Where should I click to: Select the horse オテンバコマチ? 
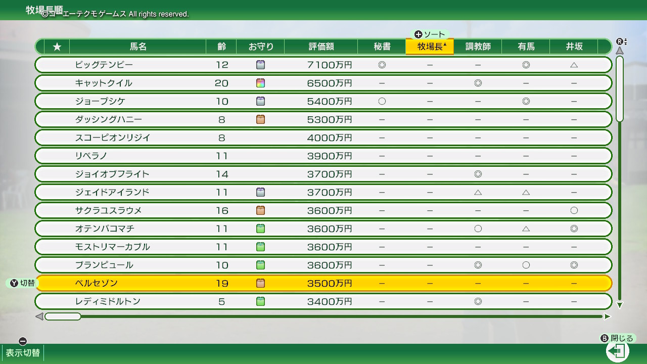[x=323, y=229]
